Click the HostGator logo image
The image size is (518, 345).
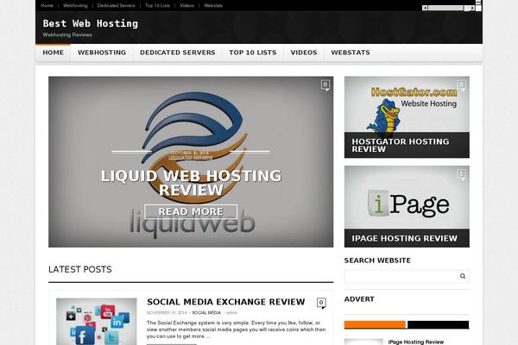coord(407,104)
